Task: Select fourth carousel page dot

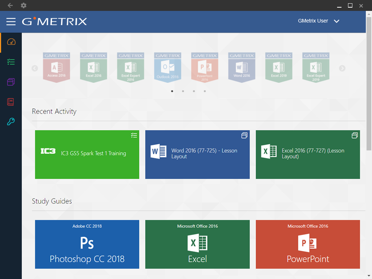Action: 205,91
